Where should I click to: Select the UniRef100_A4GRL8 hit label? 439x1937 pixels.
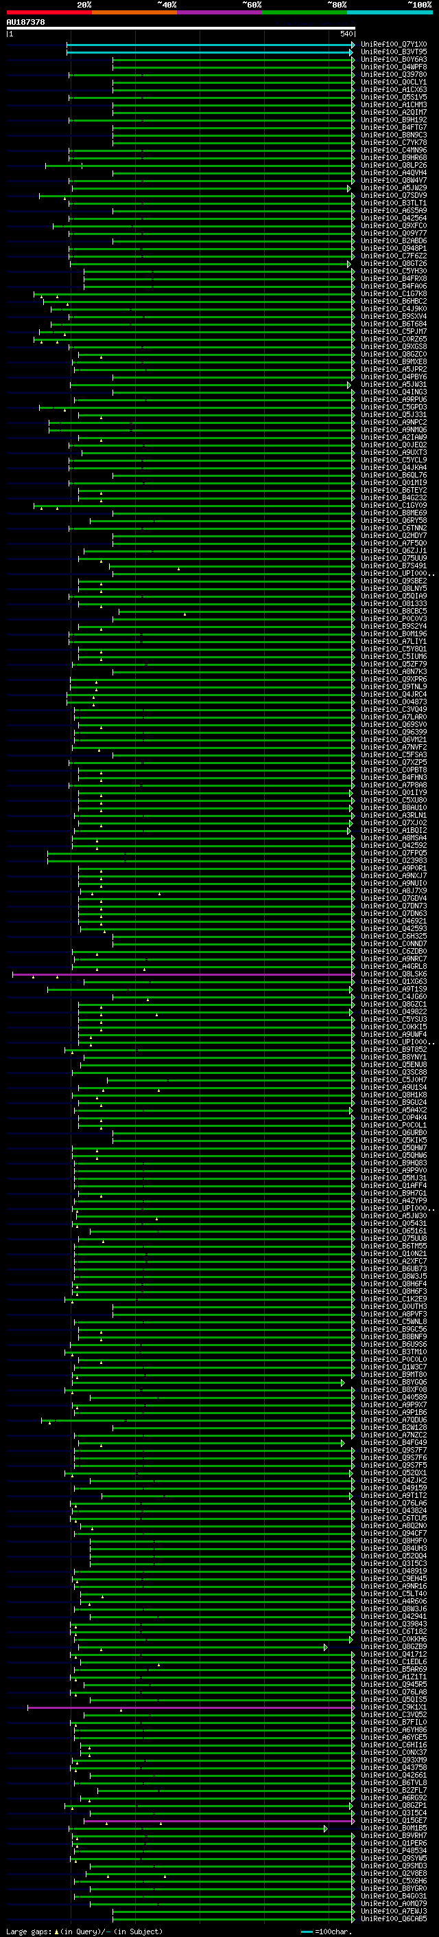(x=394, y=967)
